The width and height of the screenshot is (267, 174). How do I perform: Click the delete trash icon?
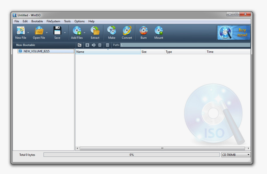click(100, 45)
